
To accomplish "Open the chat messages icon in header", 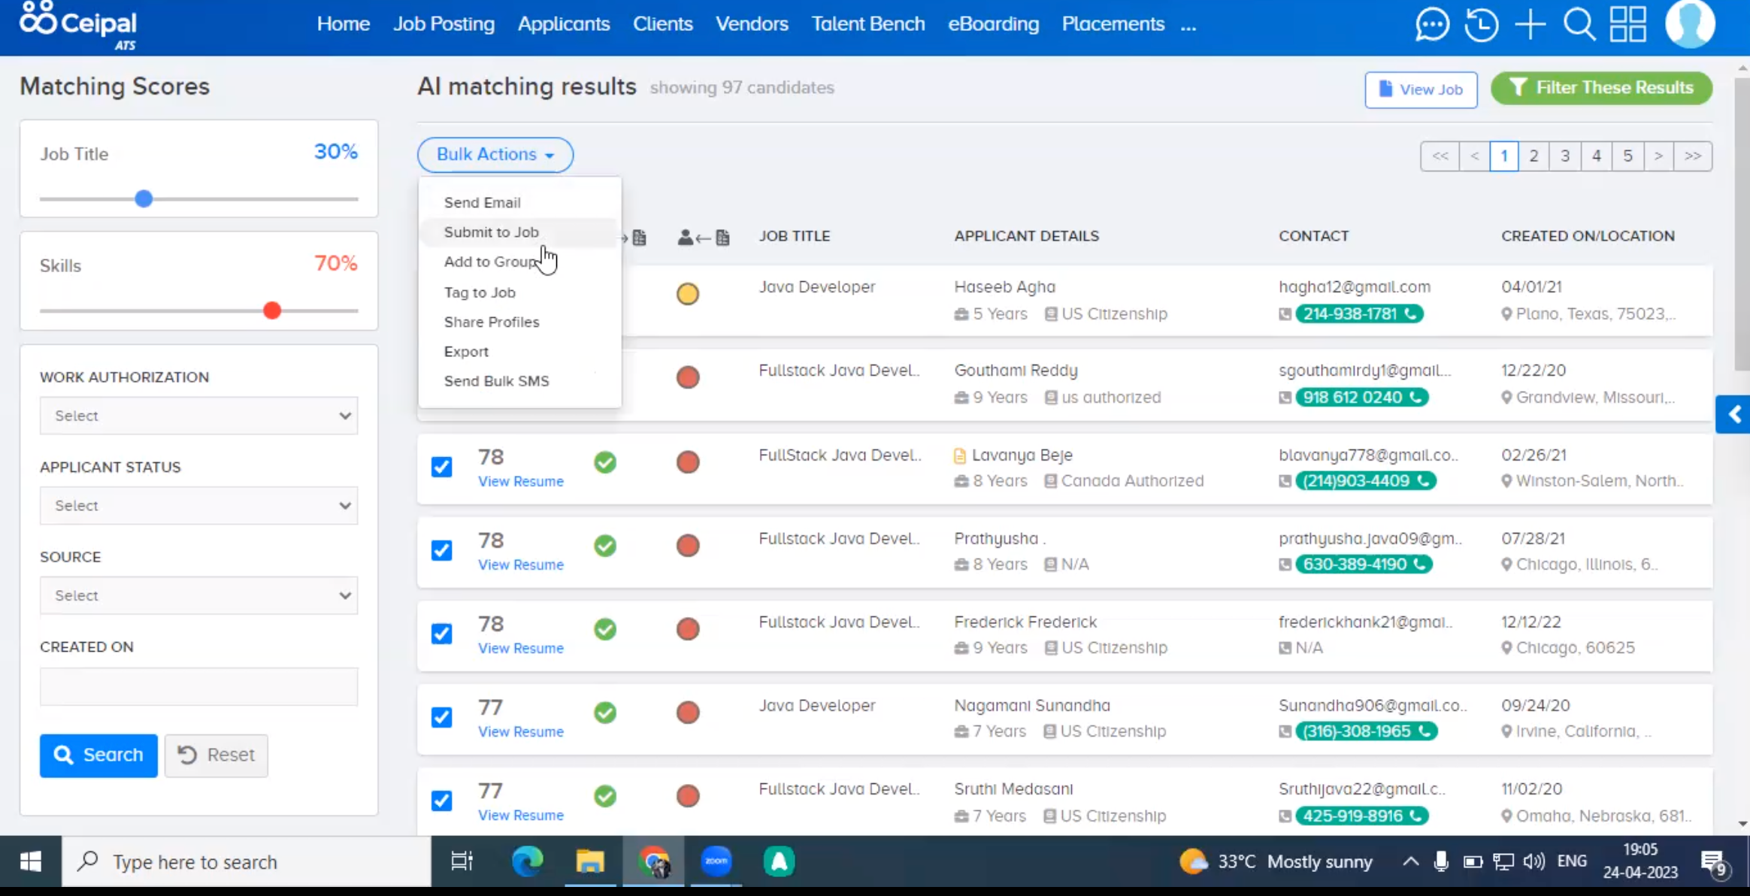I will (x=1431, y=25).
